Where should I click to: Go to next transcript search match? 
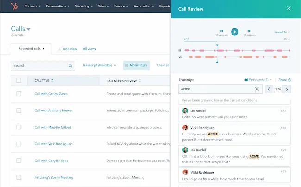pos(287,89)
